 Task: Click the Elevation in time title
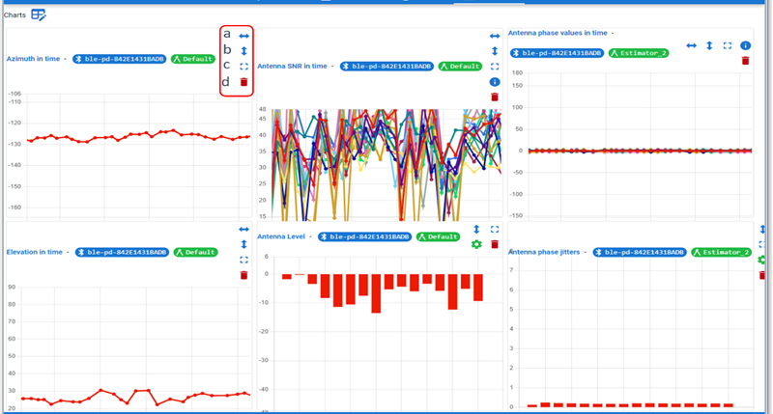35,252
